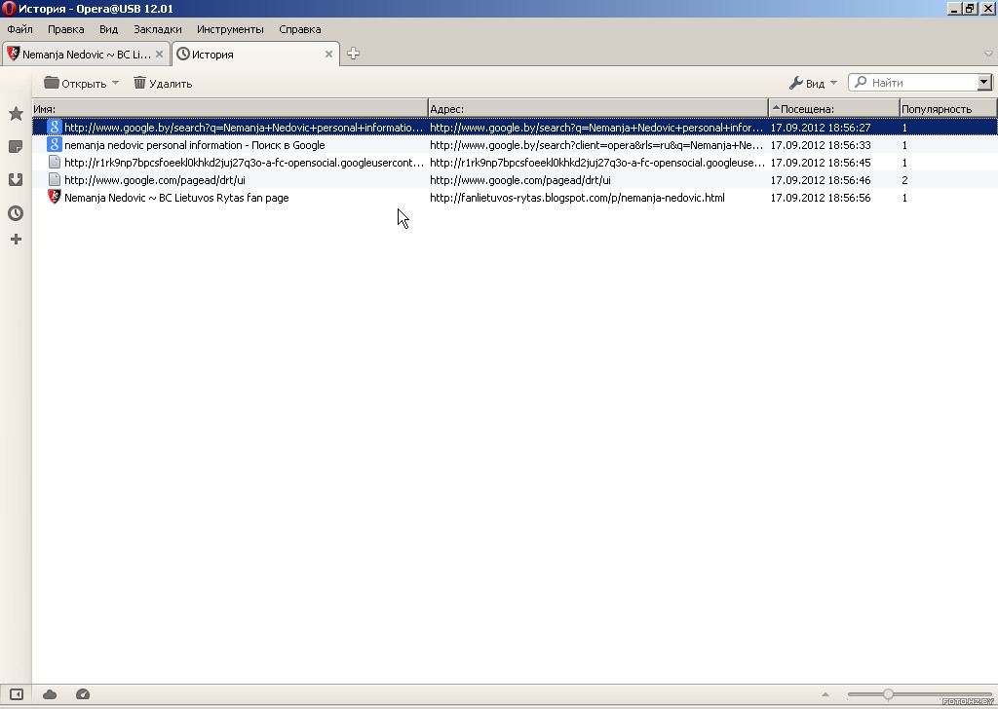Click the Opera Turbo speedometer icon

click(83, 694)
